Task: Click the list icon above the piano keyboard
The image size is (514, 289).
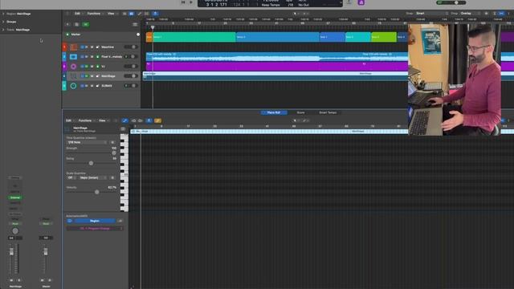Action: (123, 129)
